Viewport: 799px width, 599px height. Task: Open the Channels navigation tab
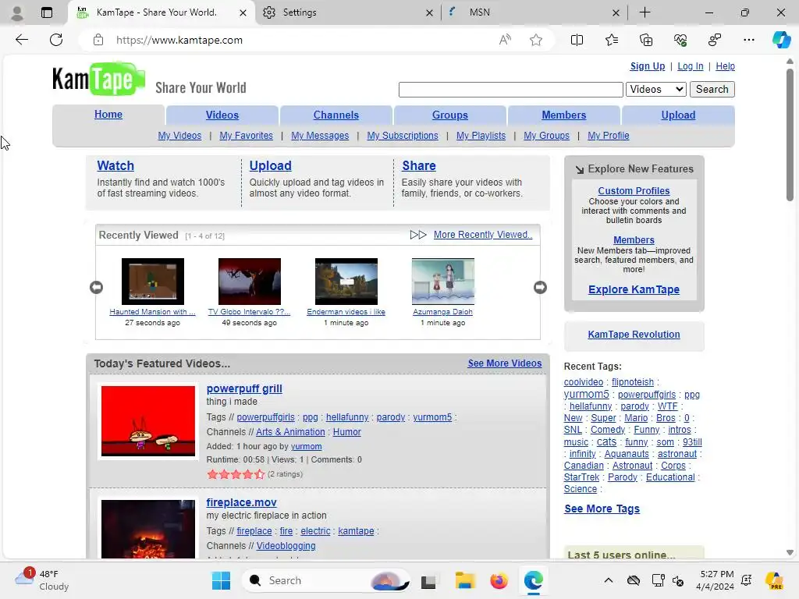[336, 115]
